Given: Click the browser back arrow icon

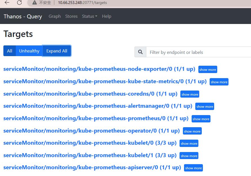Looking at the screenshot, I should [7, 3].
